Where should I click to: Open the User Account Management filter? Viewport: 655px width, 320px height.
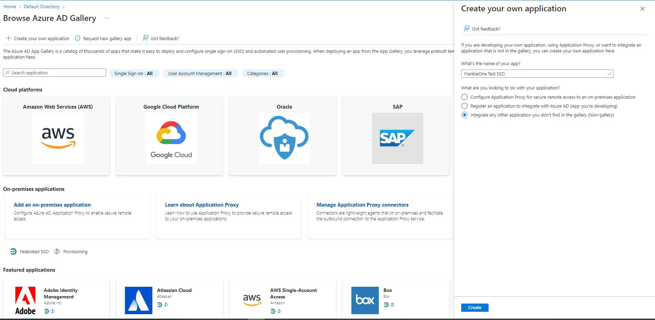(200, 73)
